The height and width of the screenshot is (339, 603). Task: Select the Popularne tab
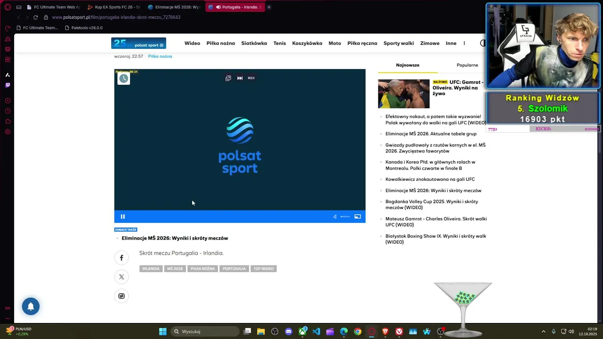click(x=467, y=65)
